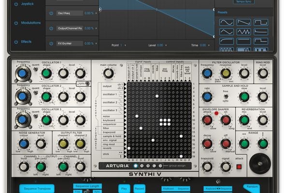Select the step-down envelope preset
Image resolution: width=284 pixels, height=193 pixels.
pyautogui.click(x=261, y=41)
